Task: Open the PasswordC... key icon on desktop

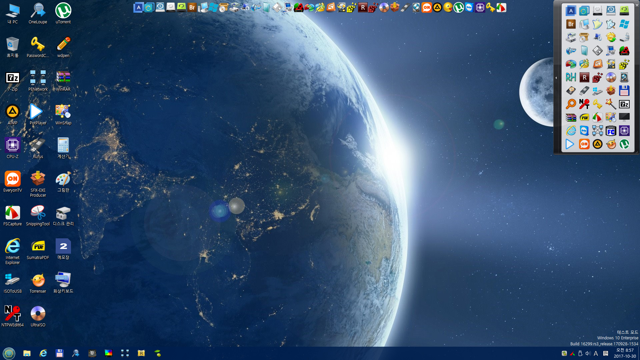Action: [38, 47]
